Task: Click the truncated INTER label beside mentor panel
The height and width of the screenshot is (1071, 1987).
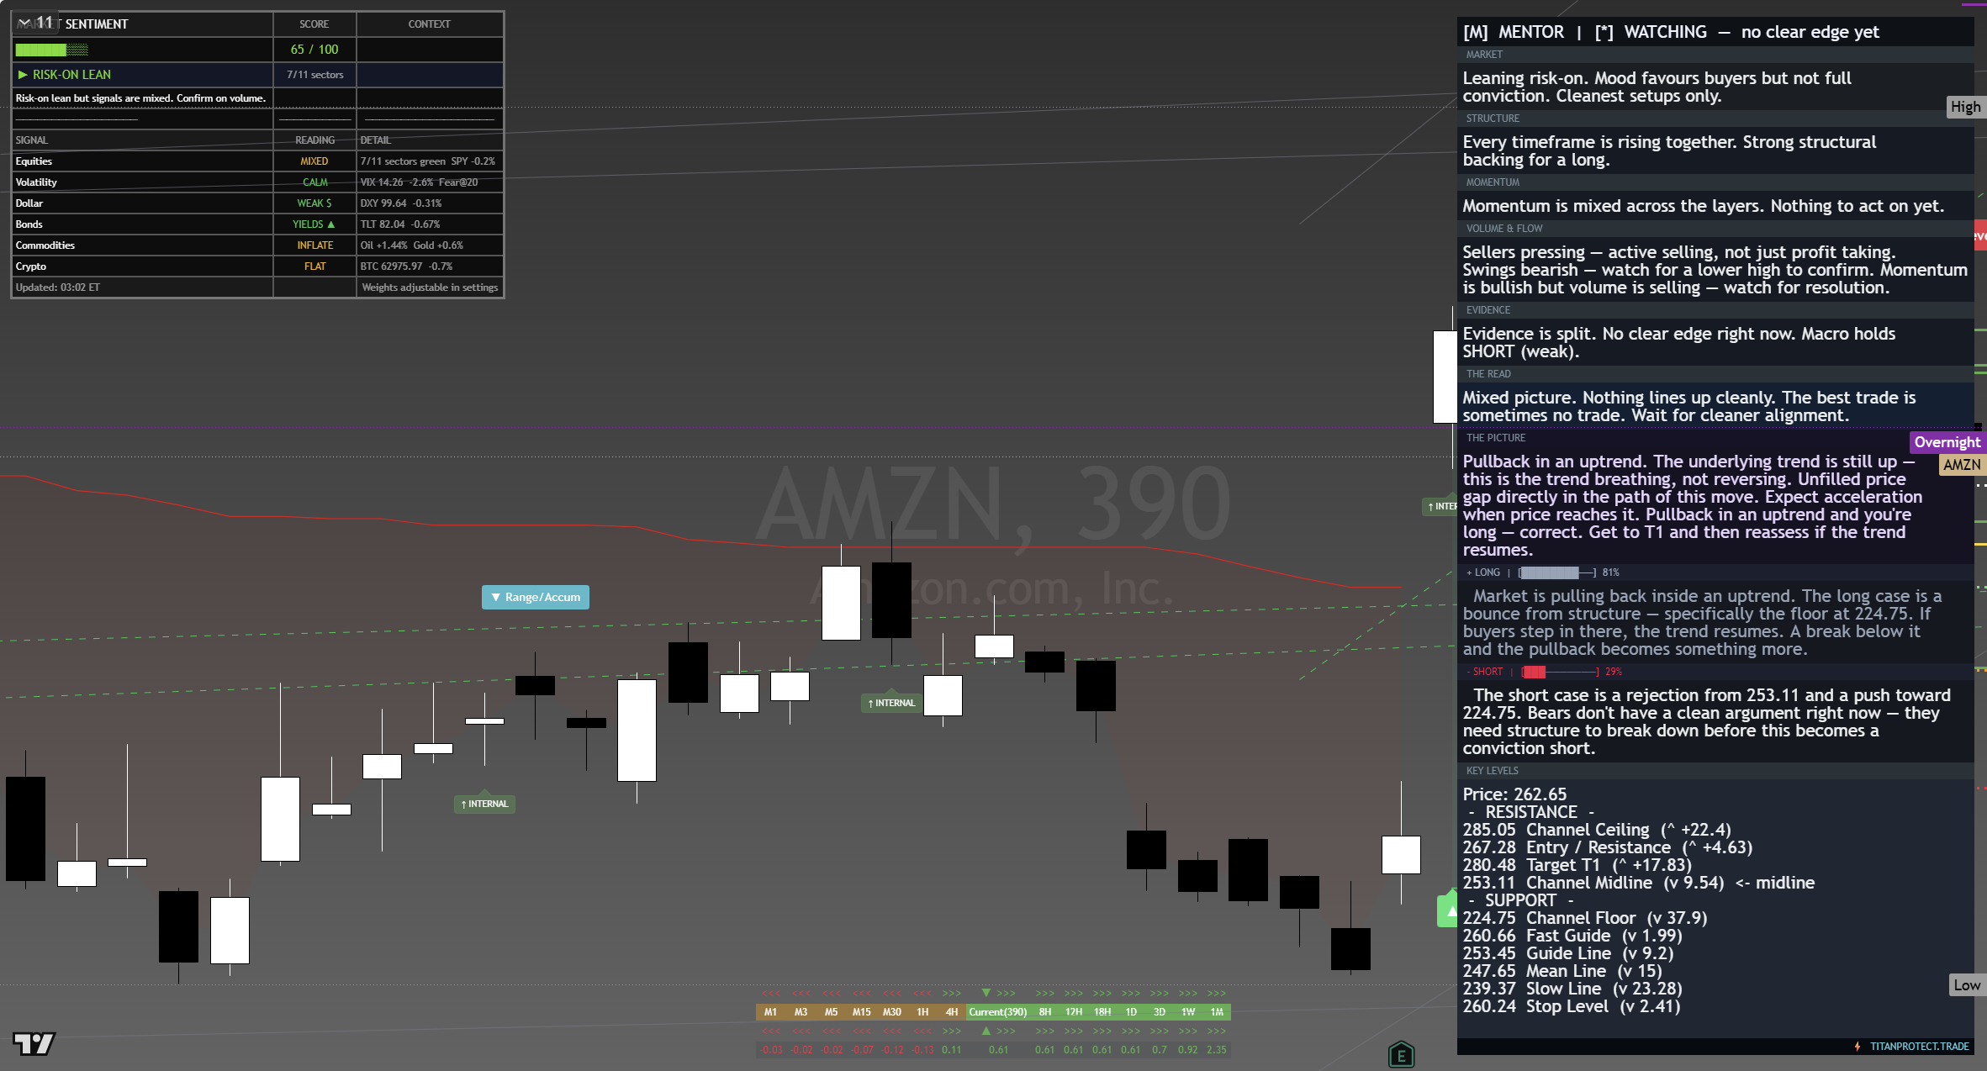Action: coord(1440,506)
